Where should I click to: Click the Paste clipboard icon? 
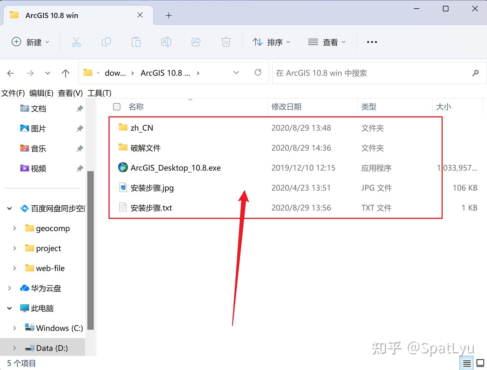[x=136, y=42]
